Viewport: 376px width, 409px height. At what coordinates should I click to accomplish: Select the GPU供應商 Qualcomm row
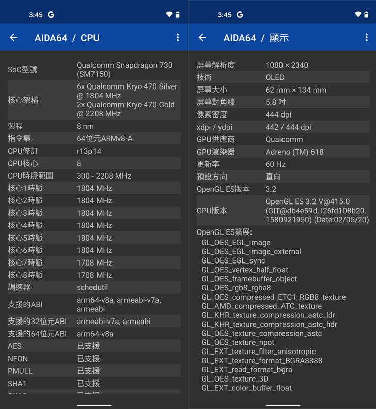(283, 139)
